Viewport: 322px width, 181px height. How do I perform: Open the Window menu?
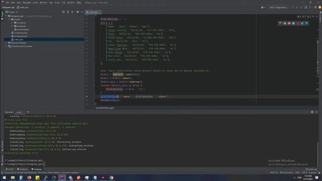71,3
